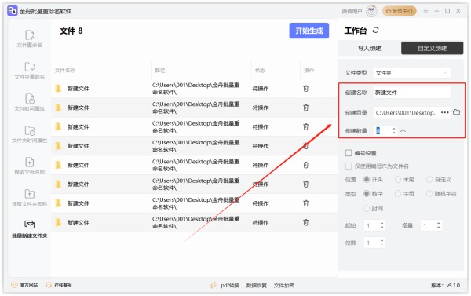The image size is (471, 296).
Task: Enable the 编号设置 checkbox
Action: pos(349,153)
